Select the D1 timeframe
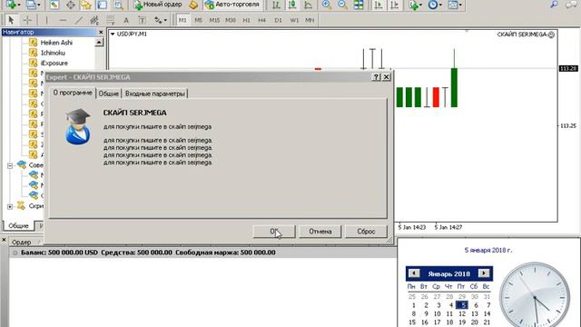This screenshot has height=327, width=581. [279, 20]
